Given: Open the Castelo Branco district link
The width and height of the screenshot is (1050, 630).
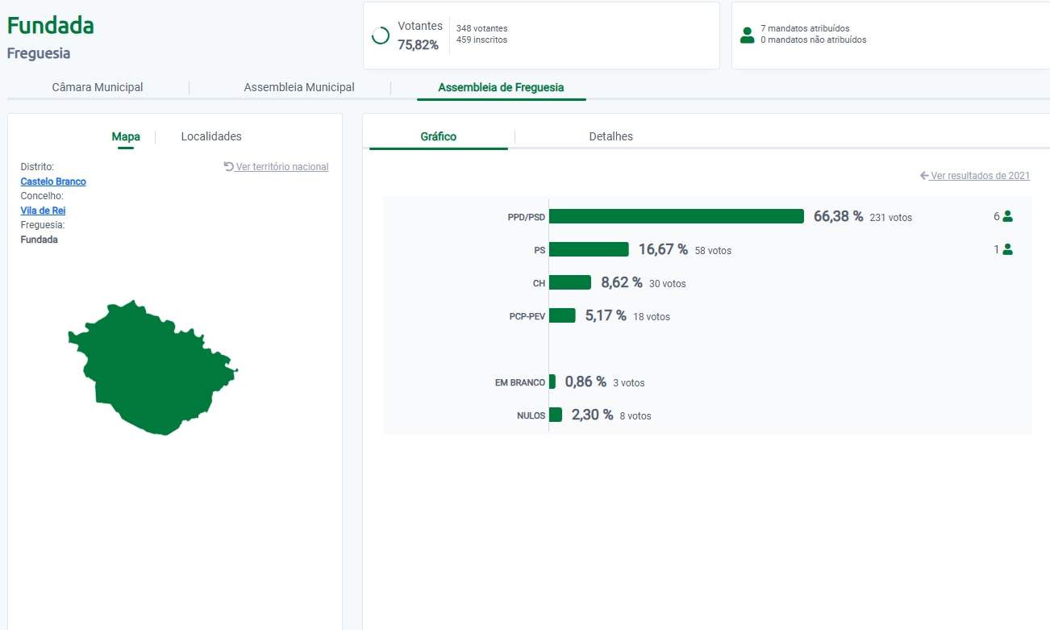Looking at the screenshot, I should point(53,181).
